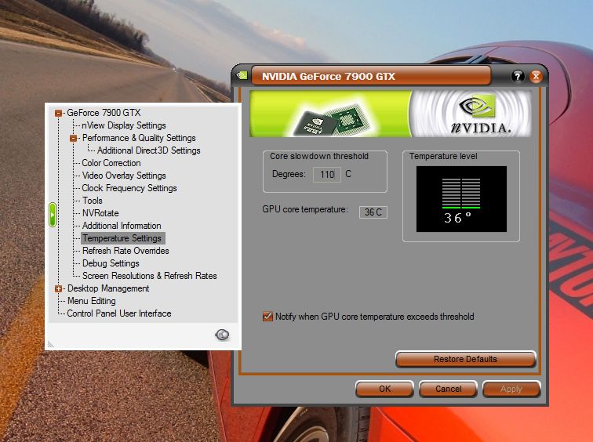Select GeForce 7900 GTX root item
The width and height of the screenshot is (593, 442).
104,113
